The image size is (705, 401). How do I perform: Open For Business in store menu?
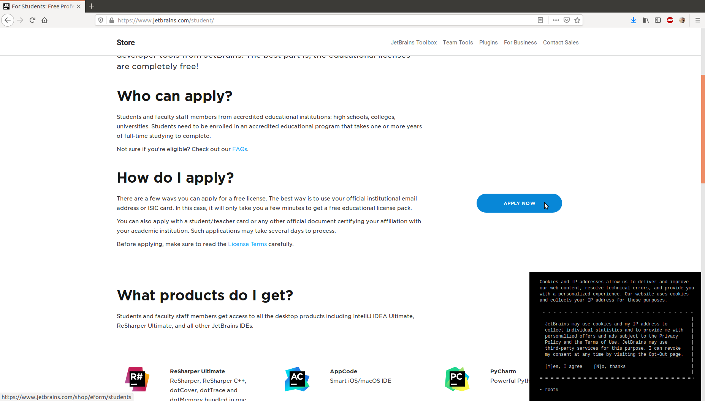[520, 43]
